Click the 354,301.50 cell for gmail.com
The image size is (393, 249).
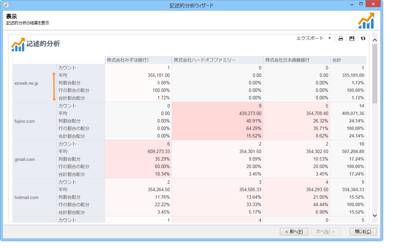point(250,152)
